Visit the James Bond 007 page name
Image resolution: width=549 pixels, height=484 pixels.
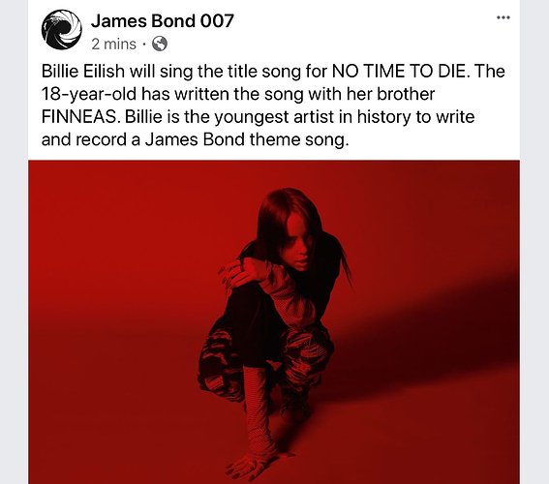(163, 21)
